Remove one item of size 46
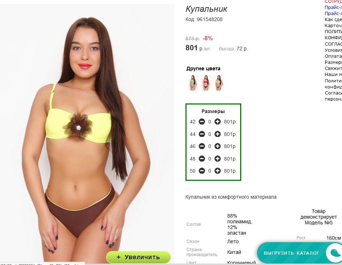 (202, 146)
